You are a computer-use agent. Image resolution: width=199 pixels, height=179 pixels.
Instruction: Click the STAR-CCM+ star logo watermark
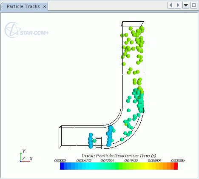pos(12,30)
